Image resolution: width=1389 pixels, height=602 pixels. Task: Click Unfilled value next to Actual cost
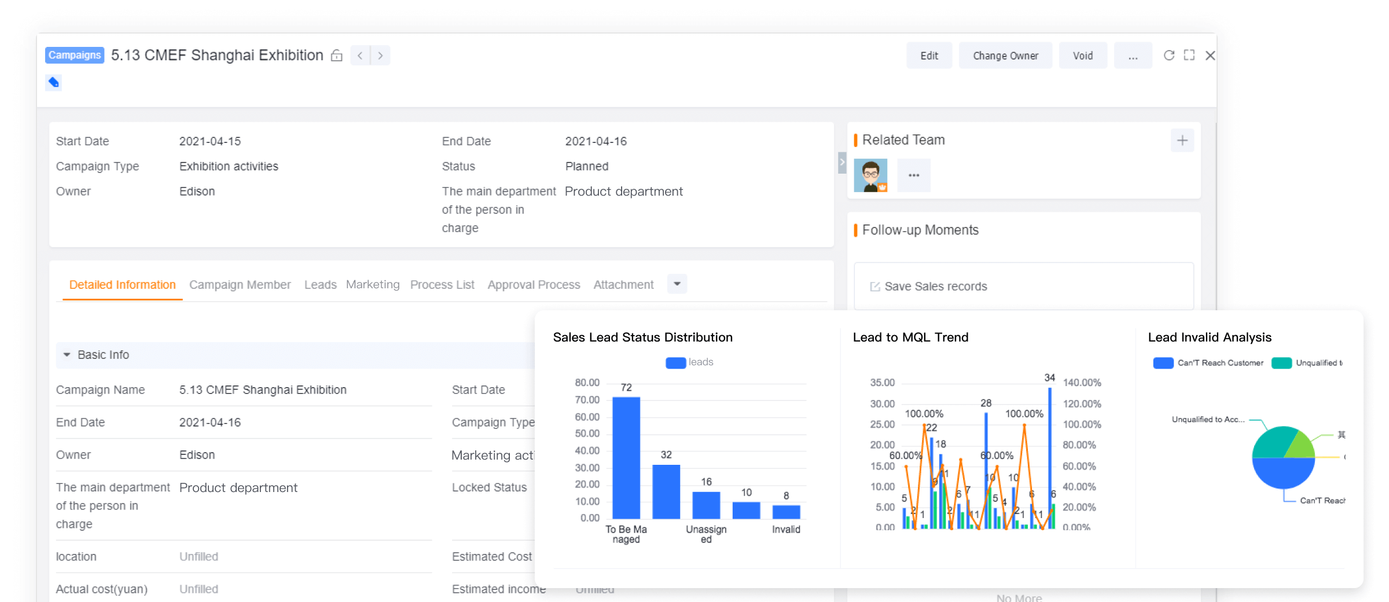tap(199, 589)
